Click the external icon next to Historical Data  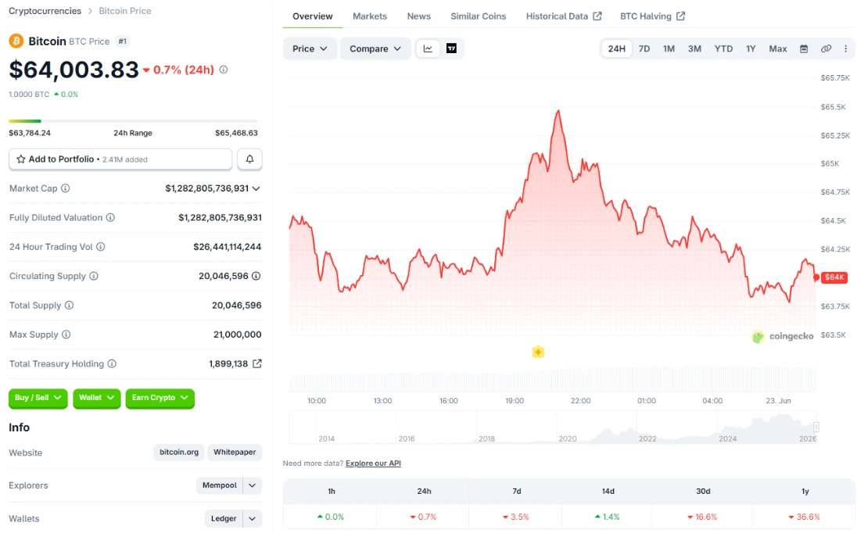click(597, 16)
